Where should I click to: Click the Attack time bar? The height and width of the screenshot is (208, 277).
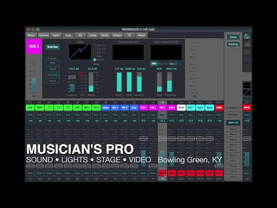tap(119, 82)
